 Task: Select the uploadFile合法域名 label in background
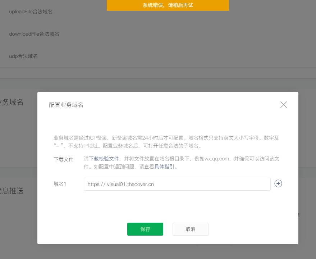click(x=31, y=12)
